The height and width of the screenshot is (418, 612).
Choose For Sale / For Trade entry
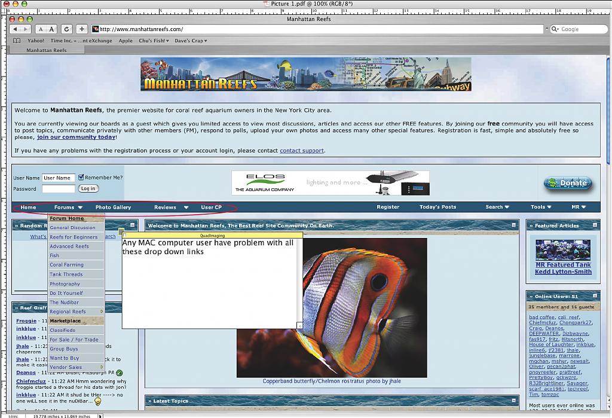tap(74, 340)
